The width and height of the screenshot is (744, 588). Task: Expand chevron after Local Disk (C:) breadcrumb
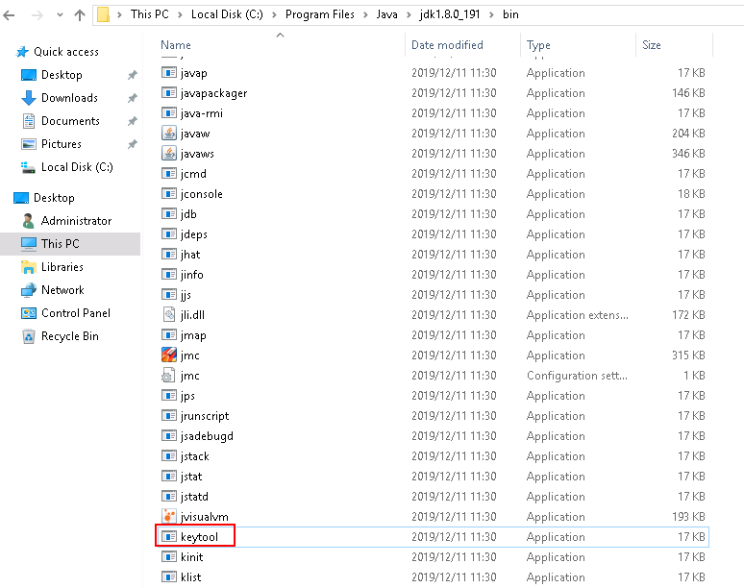tap(274, 15)
